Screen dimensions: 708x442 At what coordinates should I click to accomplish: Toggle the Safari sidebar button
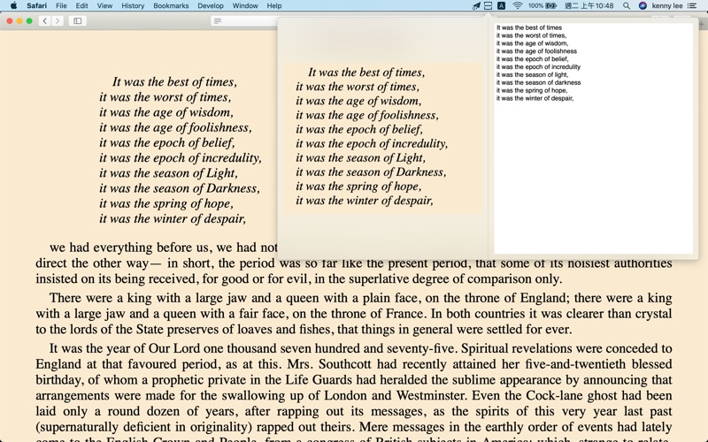(78, 20)
